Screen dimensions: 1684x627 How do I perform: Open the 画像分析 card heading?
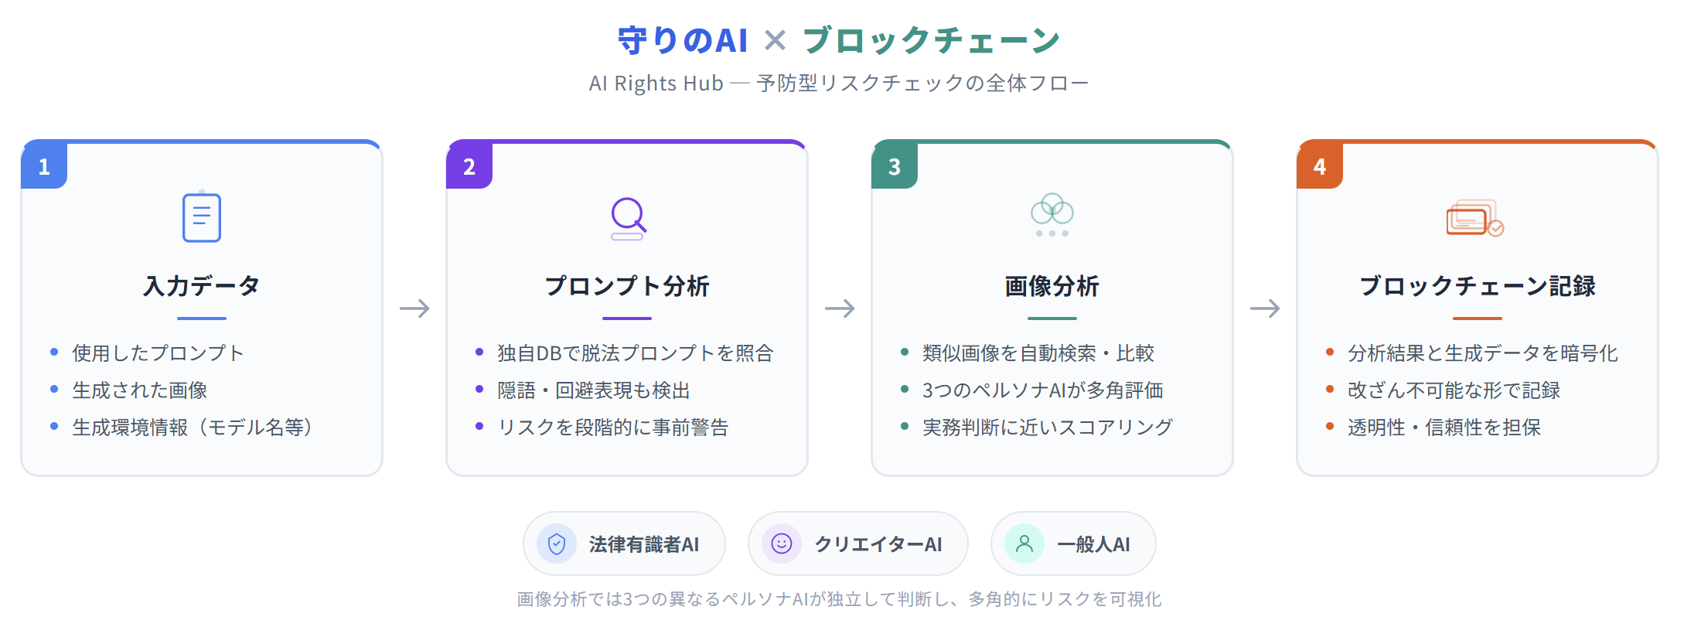point(1052,286)
